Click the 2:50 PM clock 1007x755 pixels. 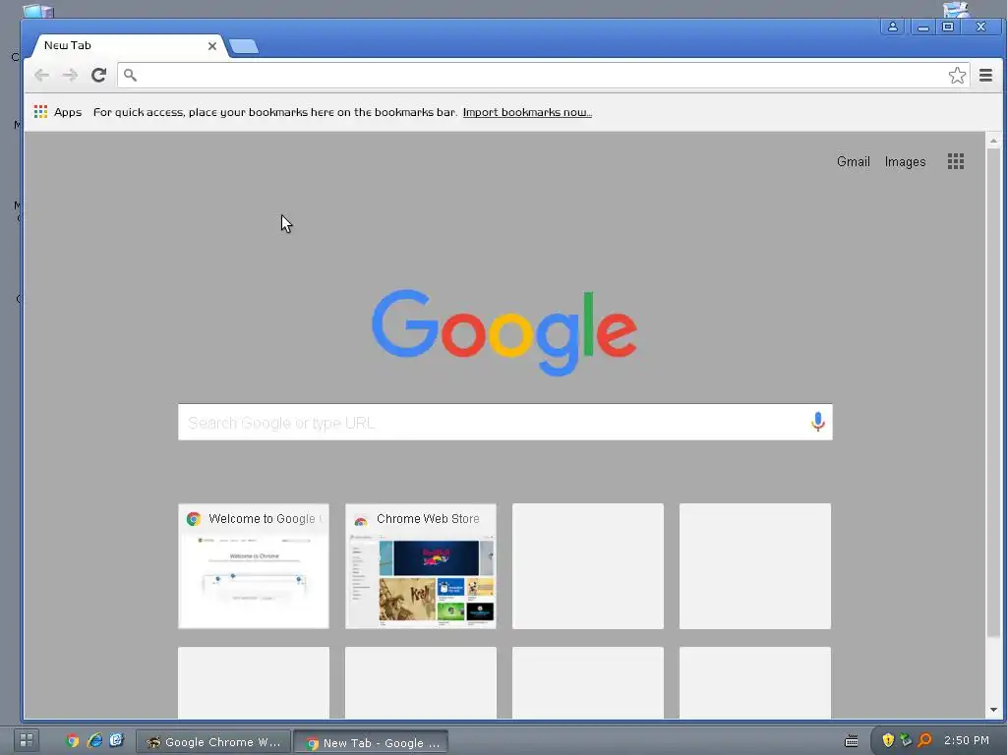(967, 740)
